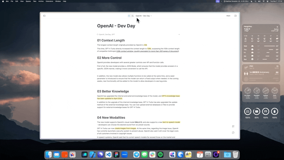Click Spotlight search icon in menu bar

tap(255, 1)
